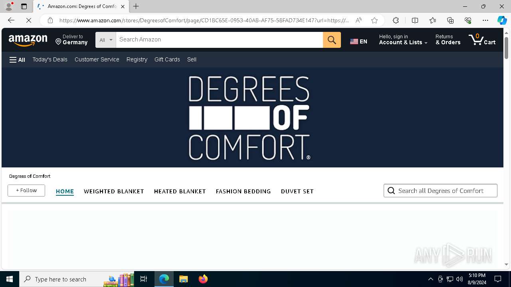Follow the Degrees of Comfort store
Viewport: 511px width, 287px height.
[26, 191]
